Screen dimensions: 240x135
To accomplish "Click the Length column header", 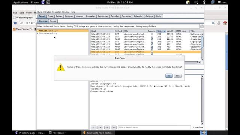I will tap(170, 31).
